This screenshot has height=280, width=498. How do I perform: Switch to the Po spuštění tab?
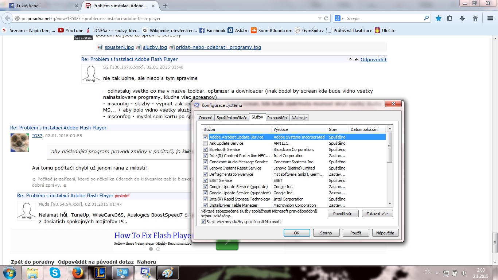click(277, 118)
